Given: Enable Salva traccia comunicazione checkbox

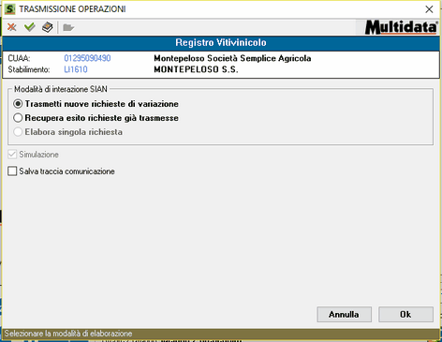Looking at the screenshot, I should [x=12, y=171].
